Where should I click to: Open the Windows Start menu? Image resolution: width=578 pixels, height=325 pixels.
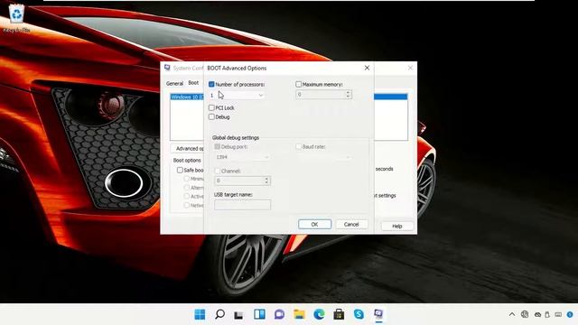pos(200,314)
